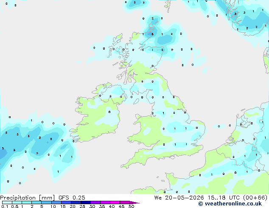Click the '0.5' legend scale label
269x208 pixels.
[x=14, y=206]
